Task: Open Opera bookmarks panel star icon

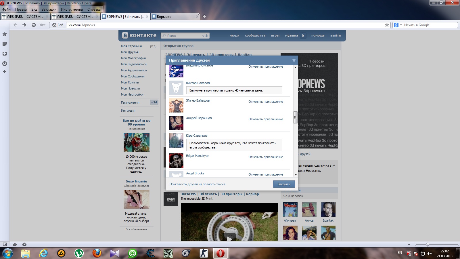Action: [x=5, y=34]
